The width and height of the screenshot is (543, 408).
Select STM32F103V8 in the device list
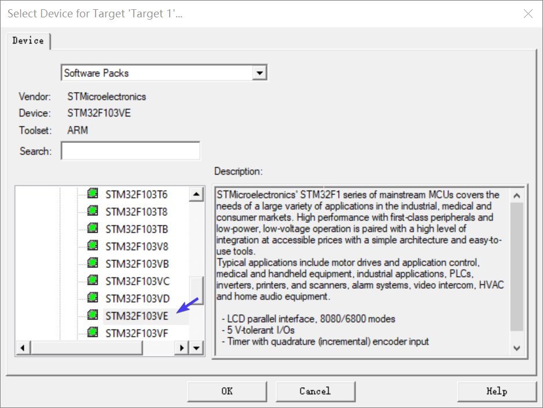coord(137,247)
